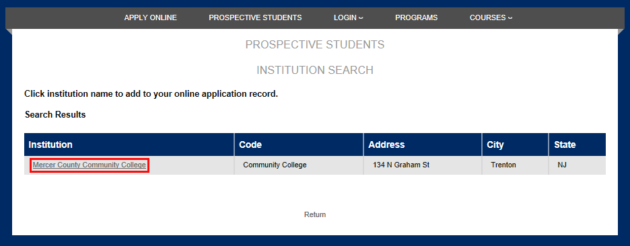This screenshot has width=630, height=246.
Task: Click the City column header
Action: (x=515, y=145)
